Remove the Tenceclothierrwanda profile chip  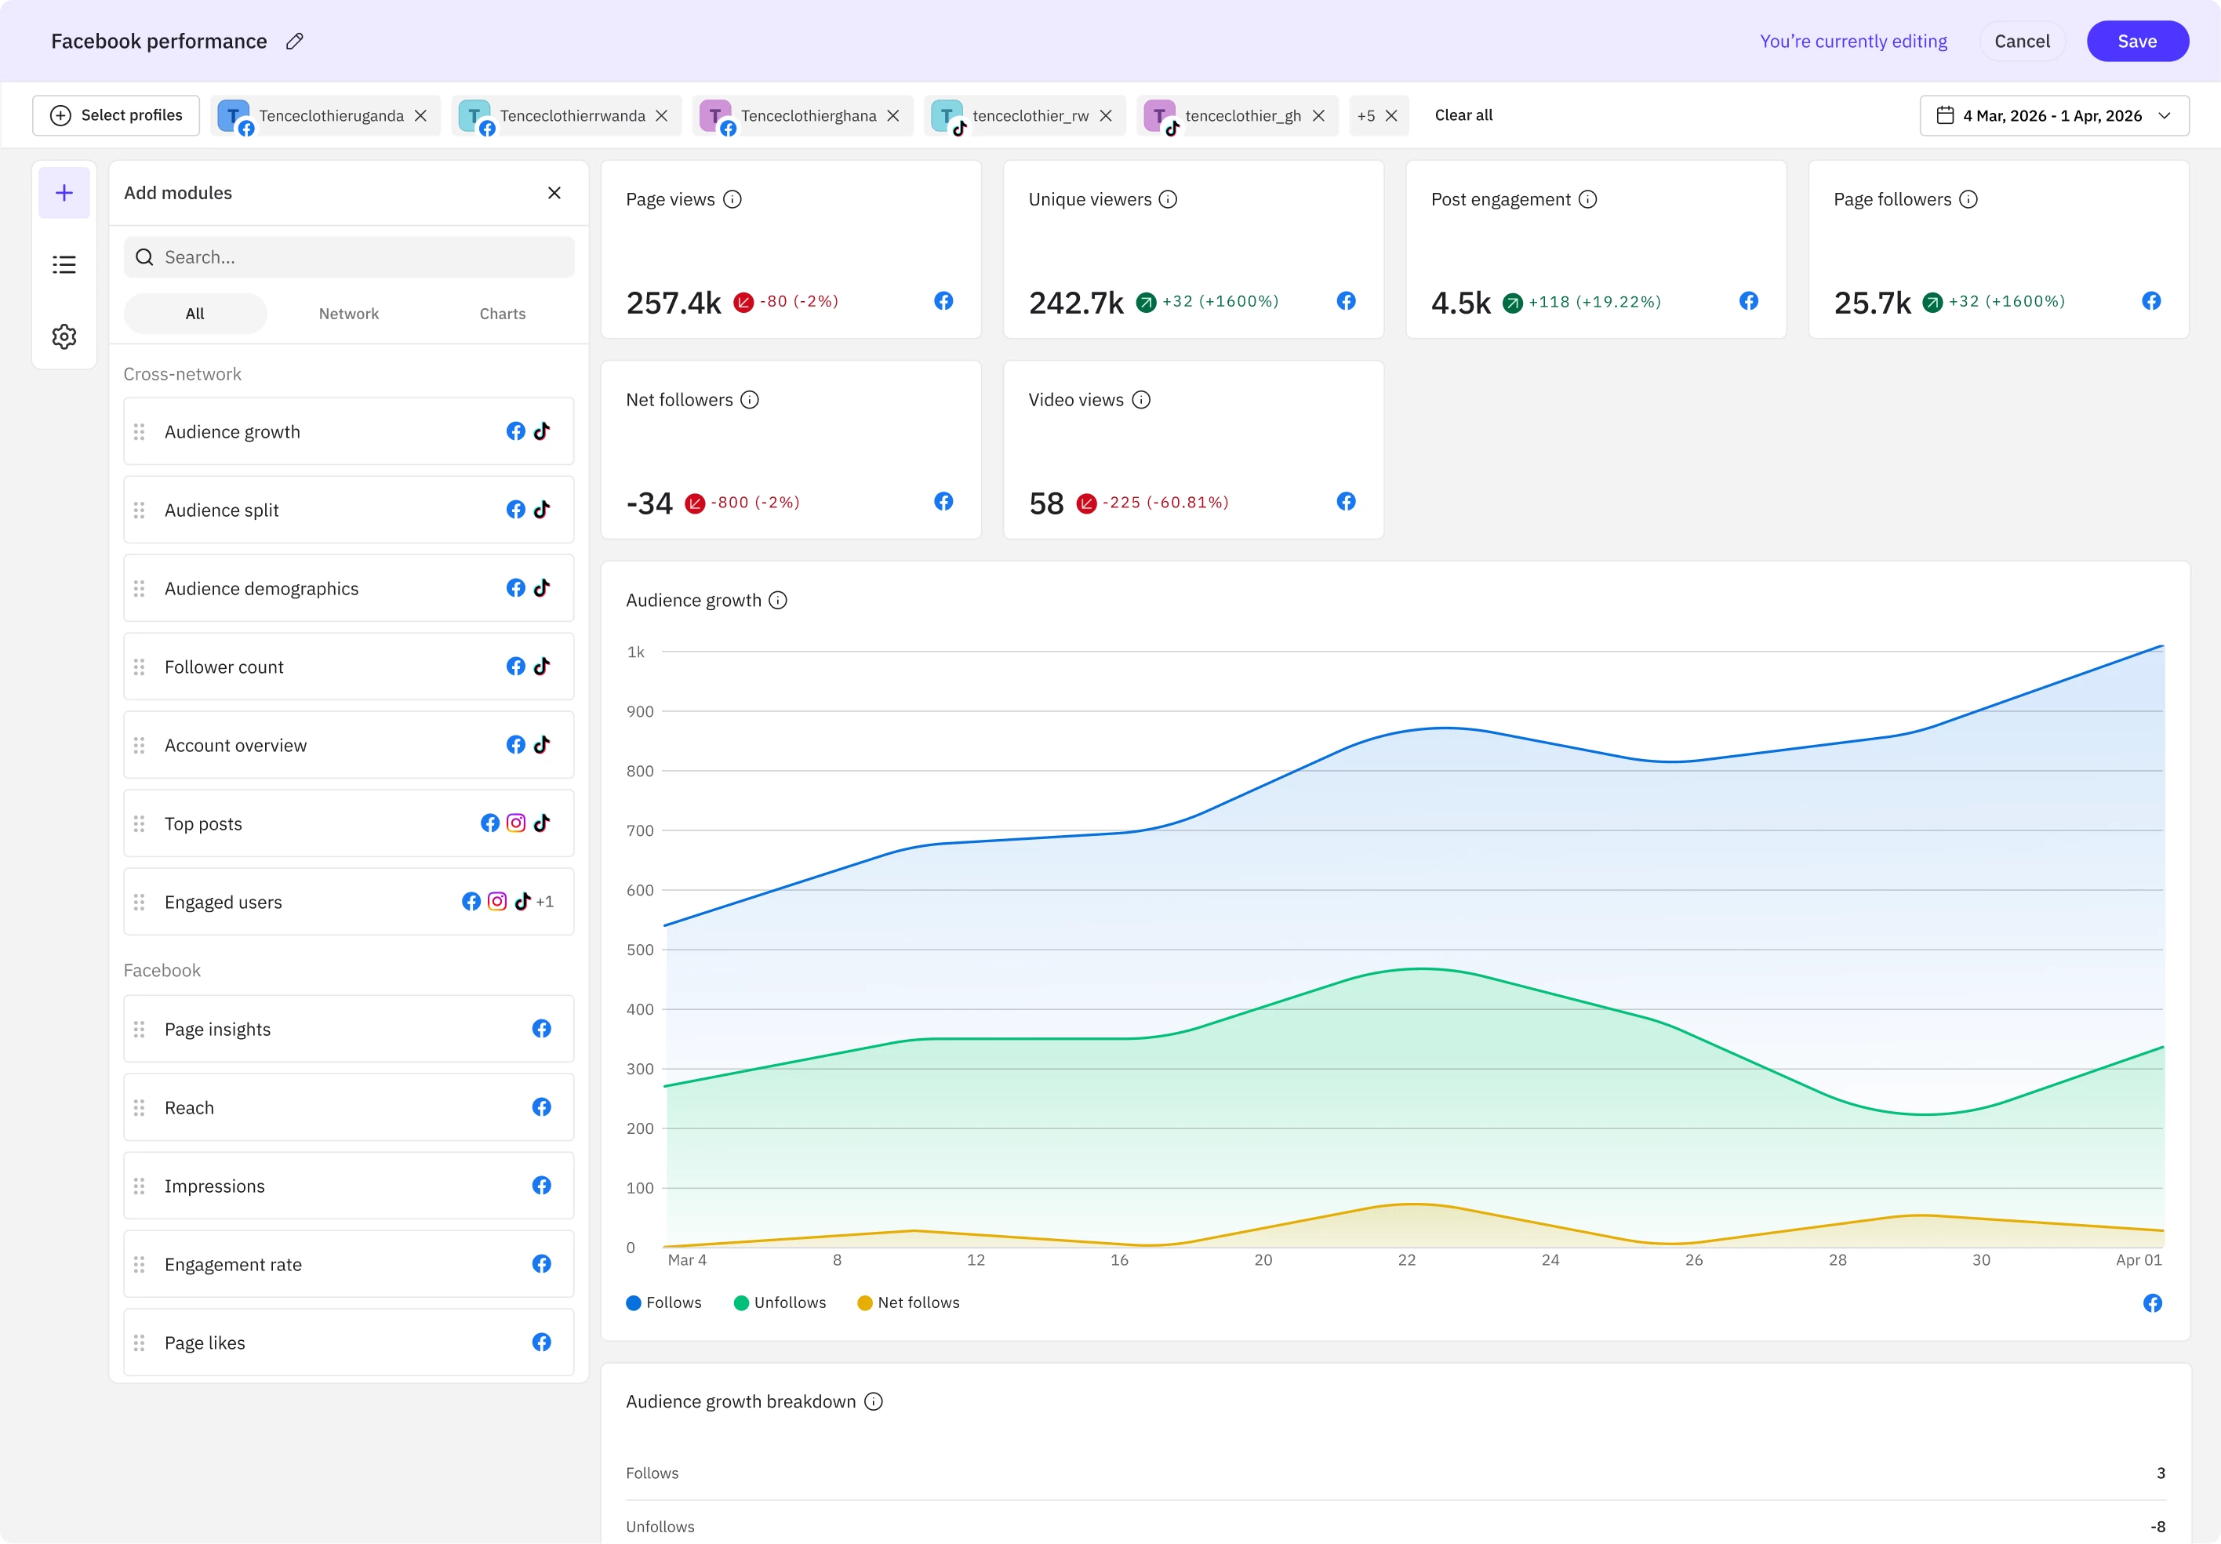[662, 115]
